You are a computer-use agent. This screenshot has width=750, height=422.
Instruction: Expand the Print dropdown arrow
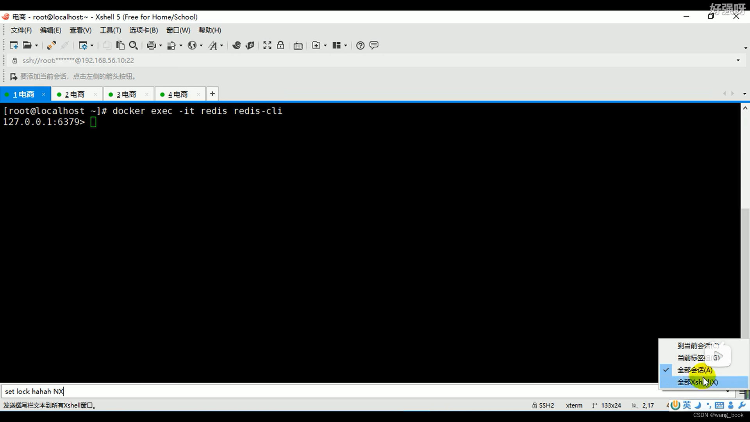click(x=161, y=46)
